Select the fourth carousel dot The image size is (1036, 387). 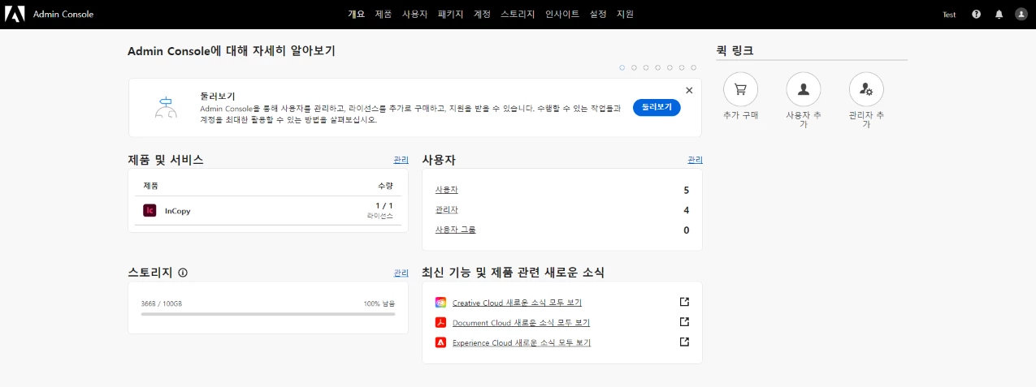pyautogui.click(x=657, y=68)
